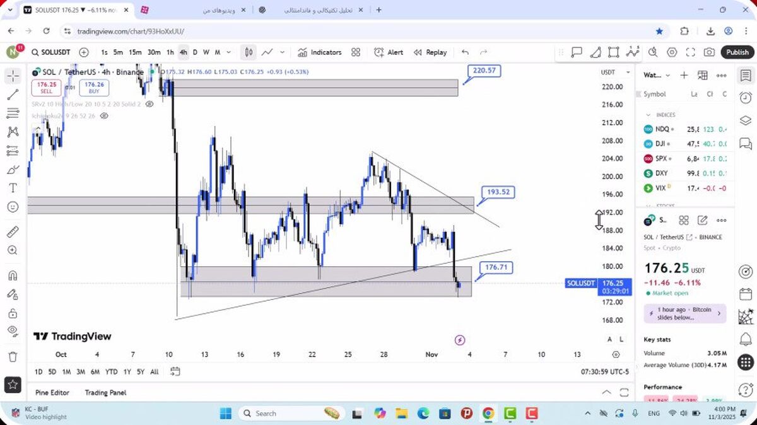757x425 pixels.
Task: Open the Alerts panel clock icon
Action: pos(746,98)
